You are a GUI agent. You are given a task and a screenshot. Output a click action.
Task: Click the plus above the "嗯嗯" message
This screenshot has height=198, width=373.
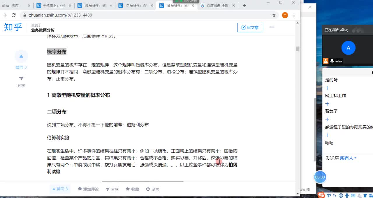coord(327,135)
